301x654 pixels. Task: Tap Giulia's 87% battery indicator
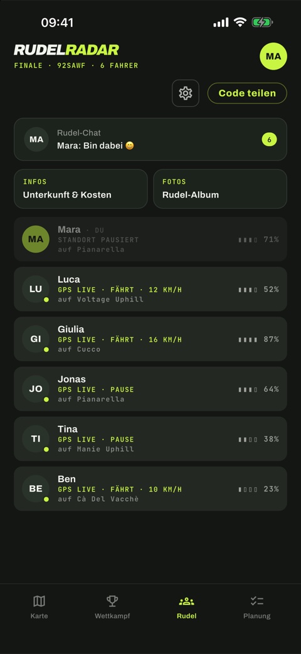pos(258,339)
